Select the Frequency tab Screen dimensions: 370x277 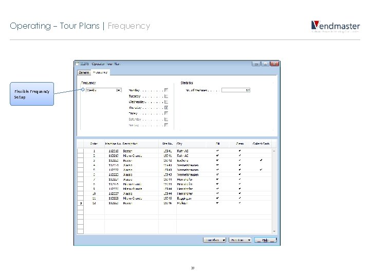(x=100, y=72)
